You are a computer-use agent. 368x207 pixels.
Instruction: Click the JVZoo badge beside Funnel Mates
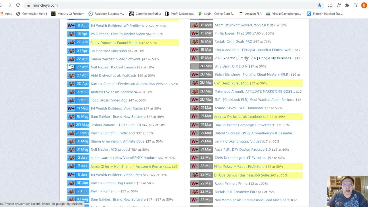point(71,42)
